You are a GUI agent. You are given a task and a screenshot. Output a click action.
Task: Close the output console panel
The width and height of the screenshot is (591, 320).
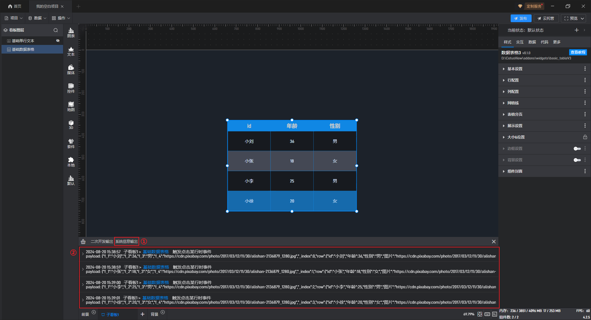click(x=494, y=242)
